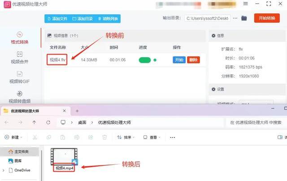
Task: Click the 1821375 bps bitrate value
Action: pos(250,67)
